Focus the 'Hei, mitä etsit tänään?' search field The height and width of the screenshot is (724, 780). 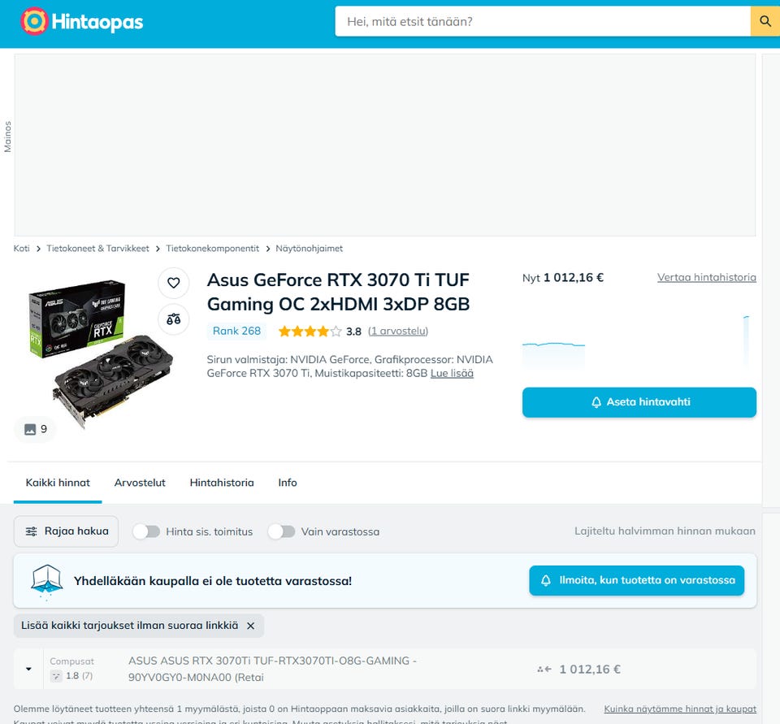coord(542,21)
